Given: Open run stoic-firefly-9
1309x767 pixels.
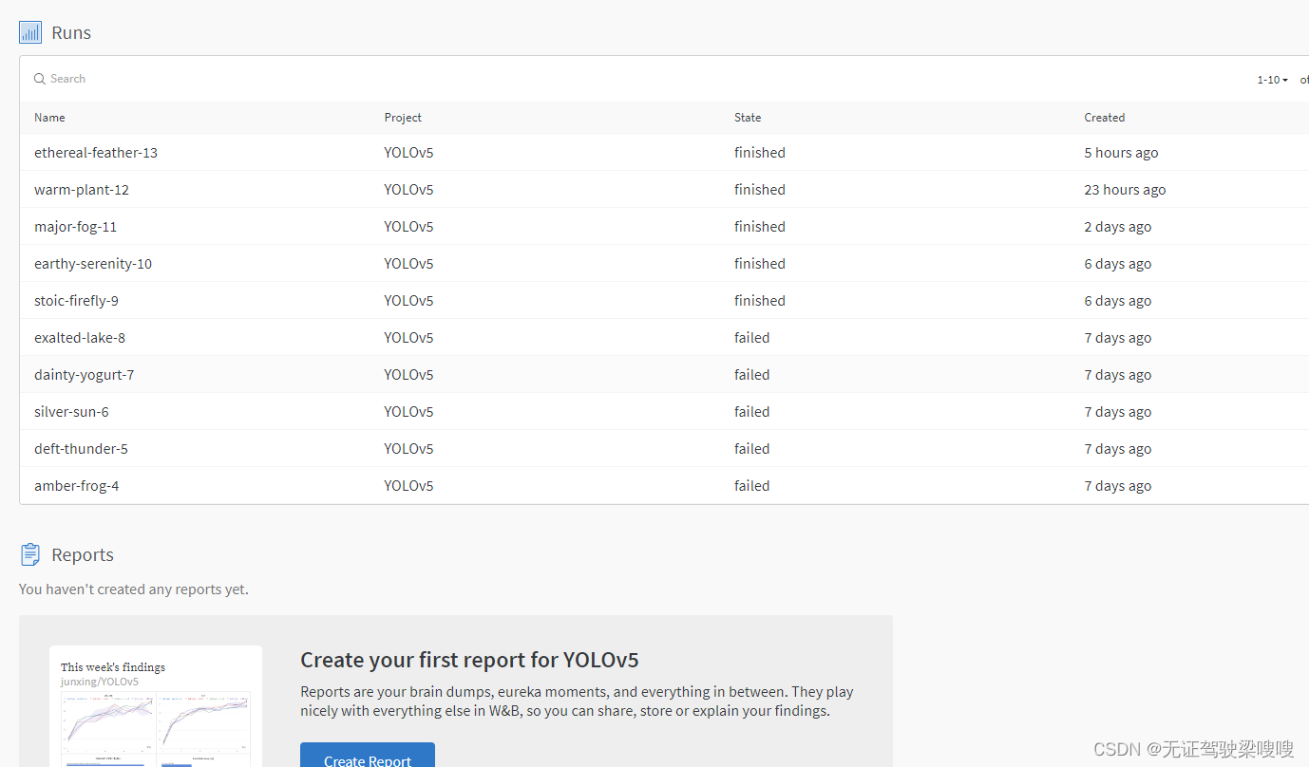Looking at the screenshot, I should click(x=76, y=301).
